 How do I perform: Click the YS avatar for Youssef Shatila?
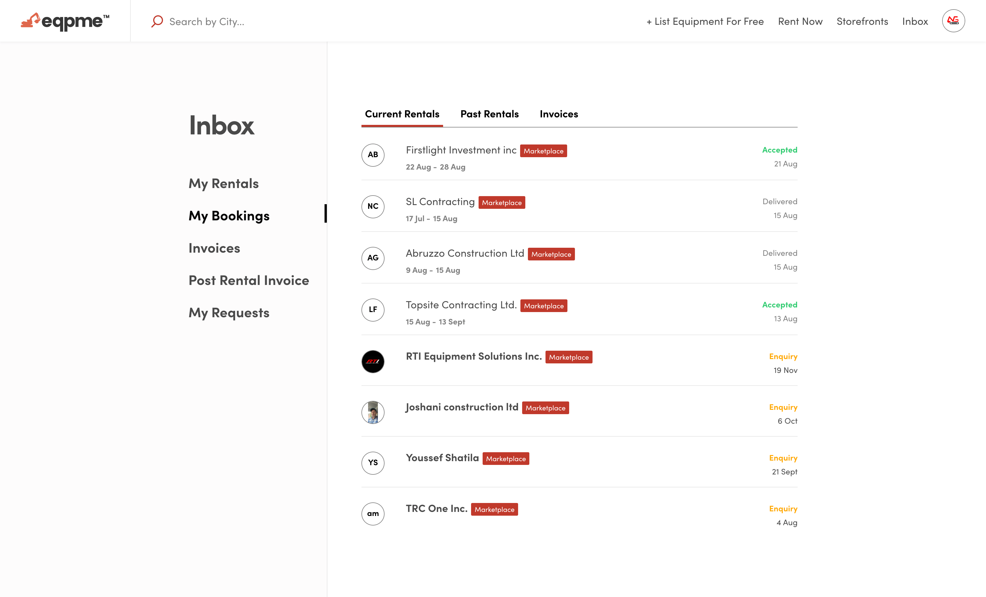click(x=372, y=463)
